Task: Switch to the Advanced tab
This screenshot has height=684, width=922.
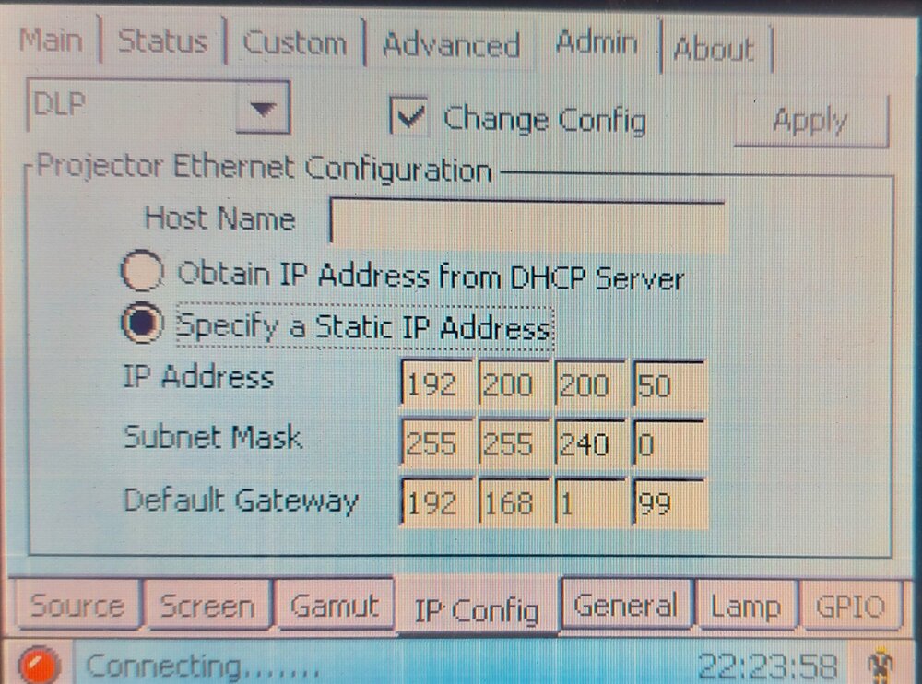Action: click(x=451, y=44)
